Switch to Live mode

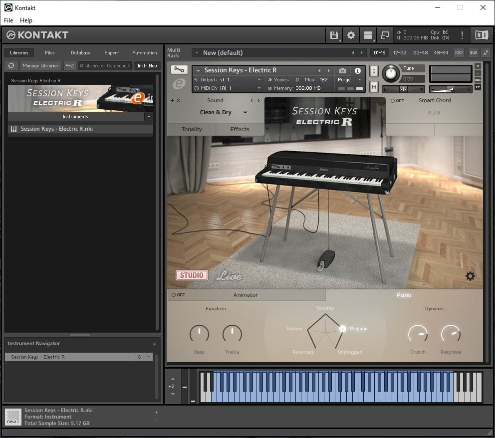coord(230,275)
